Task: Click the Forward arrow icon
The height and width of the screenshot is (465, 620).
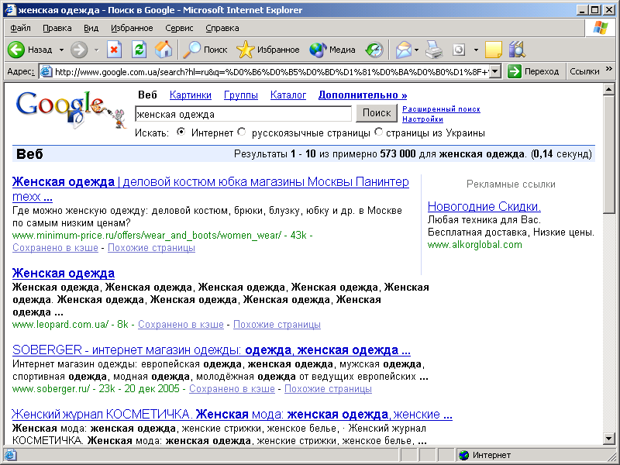Action: 79,50
